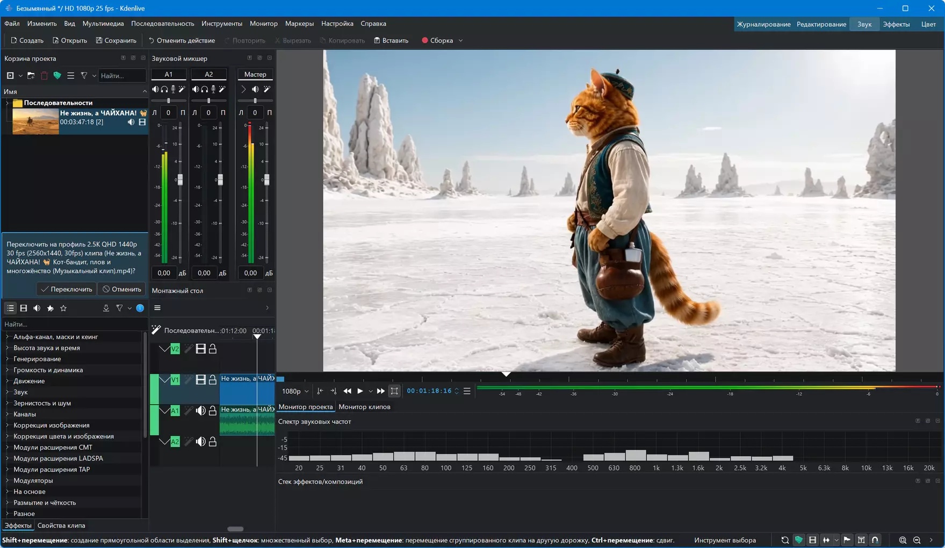Toggle snapping with magnet icon in status bar
The height and width of the screenshot is (548, 945).
[x=875, y=540]
